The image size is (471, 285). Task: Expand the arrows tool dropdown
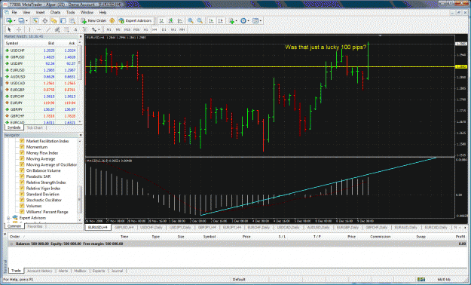[99, 29]
